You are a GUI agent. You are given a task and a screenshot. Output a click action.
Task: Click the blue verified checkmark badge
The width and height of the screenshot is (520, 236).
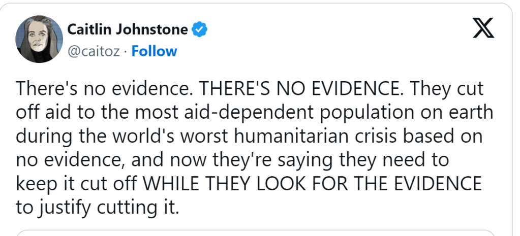tap(200, 30)
